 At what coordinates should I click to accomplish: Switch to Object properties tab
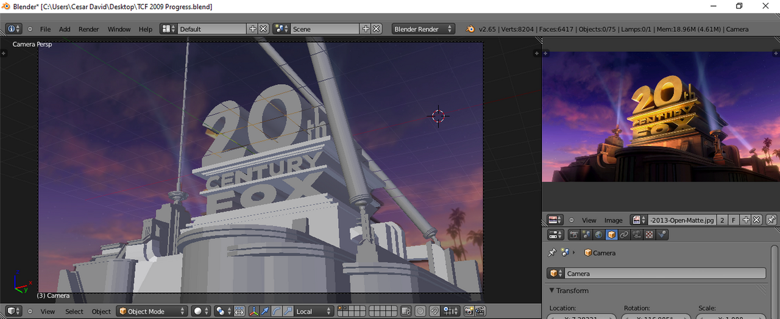tap(612, 234)
